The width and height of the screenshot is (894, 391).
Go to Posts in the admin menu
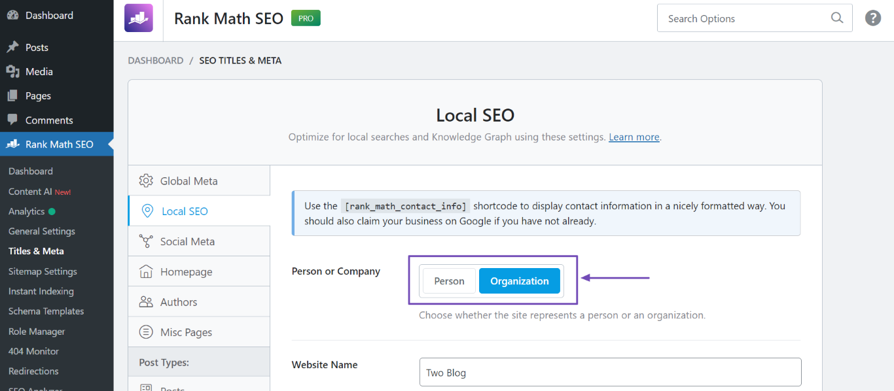[x=56, y=47]
